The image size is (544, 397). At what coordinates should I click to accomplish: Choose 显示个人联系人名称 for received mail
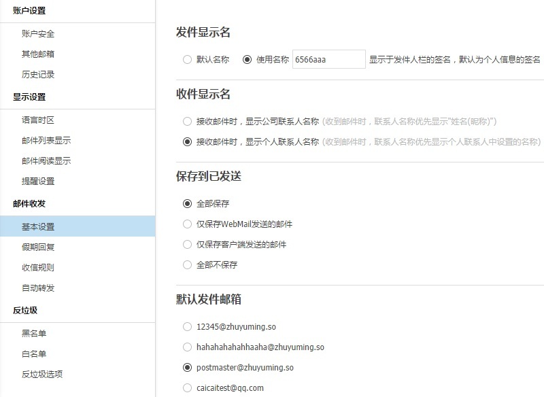coord(187,142)
